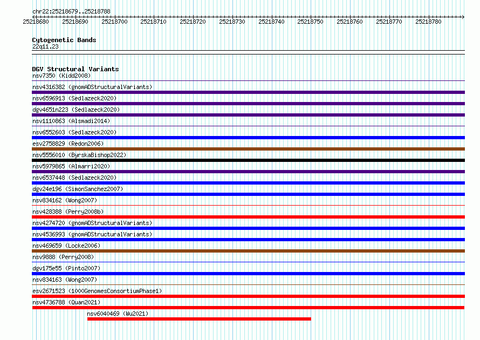Open variant dgv24e196 (SimonSanchez2007) label
Screen dimensions: 480x340
[x=78, y=189]
